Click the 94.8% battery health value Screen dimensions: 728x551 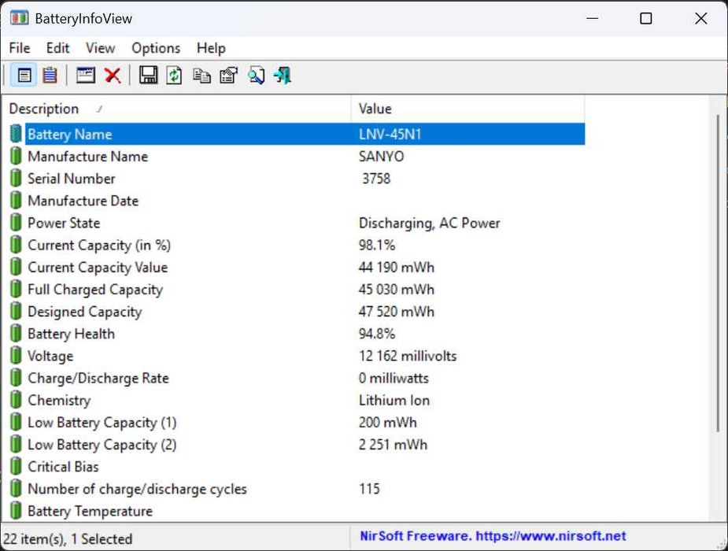click(x=377, y=334)
